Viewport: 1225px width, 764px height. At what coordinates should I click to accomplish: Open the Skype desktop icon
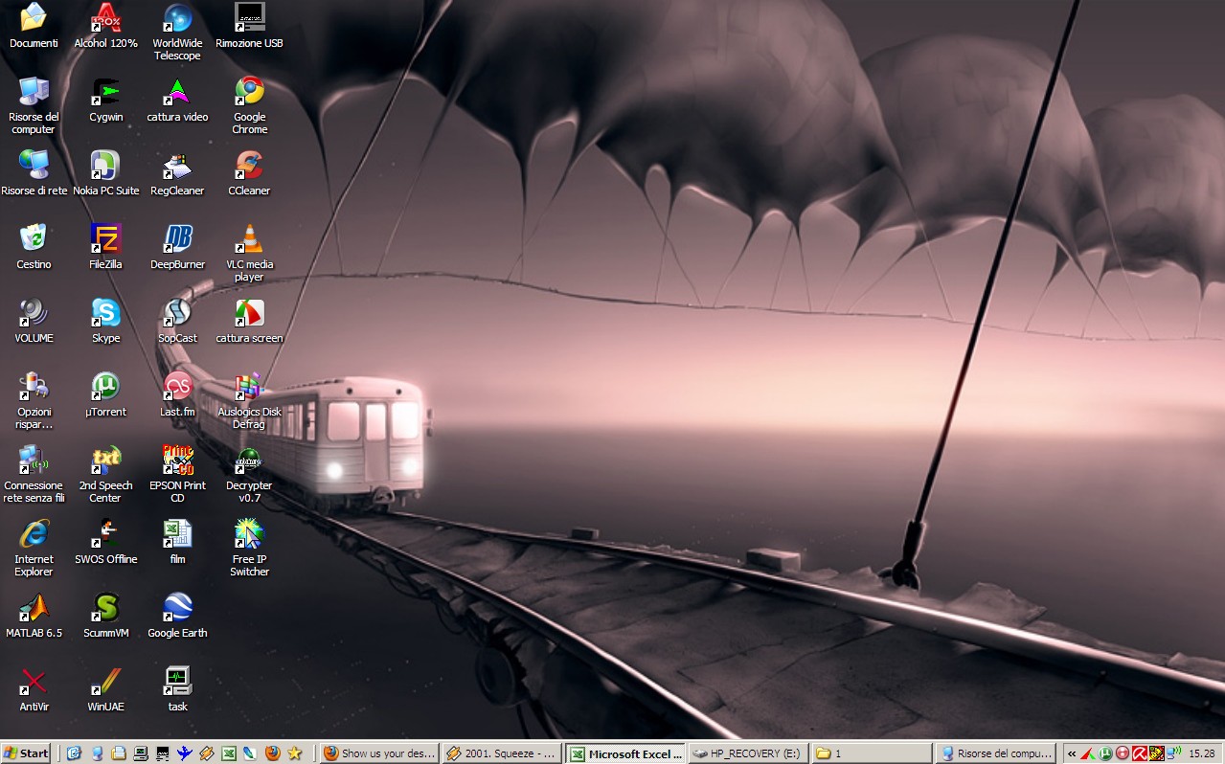[x=105, y=313]
